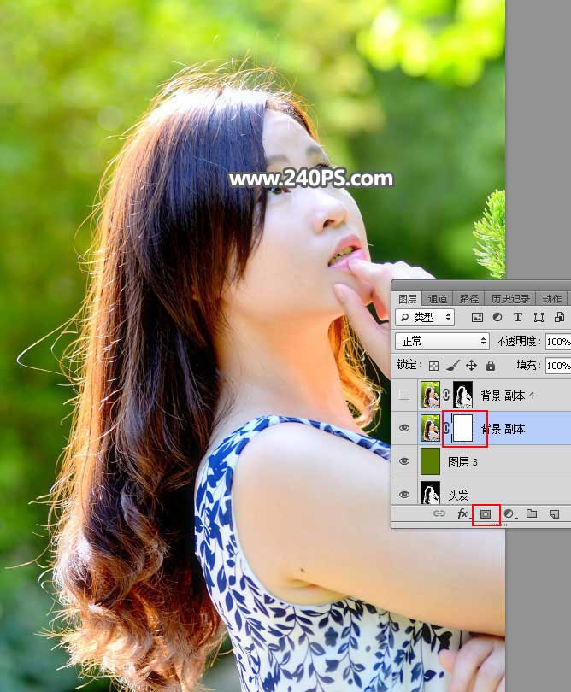
Task: Toggle the lock all padlock icon
Action: tap(491, 365)
